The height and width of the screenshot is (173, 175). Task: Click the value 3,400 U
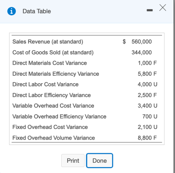click(x=147, y=106)
